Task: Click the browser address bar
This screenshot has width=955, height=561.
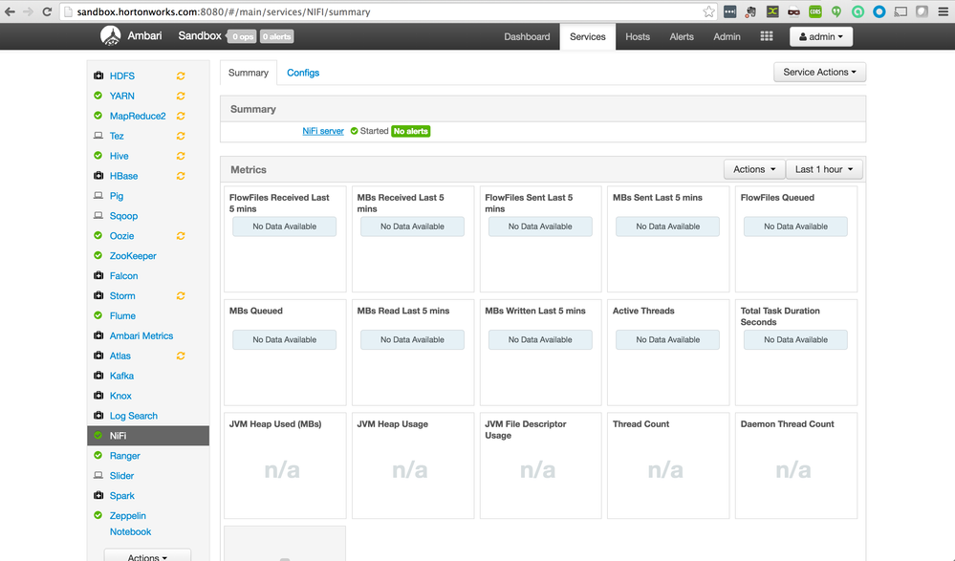Action: [x=382, y=11]
